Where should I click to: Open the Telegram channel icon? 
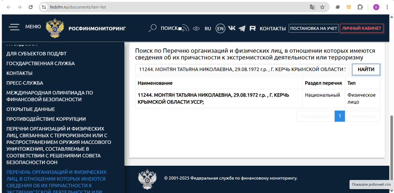(242, 28)
